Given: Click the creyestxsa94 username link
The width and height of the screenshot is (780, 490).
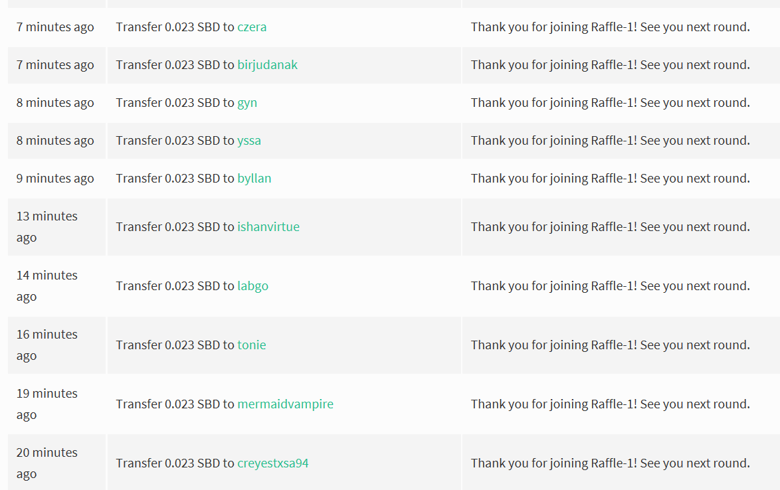Looking at the screenshot, I should pos(272,463).
